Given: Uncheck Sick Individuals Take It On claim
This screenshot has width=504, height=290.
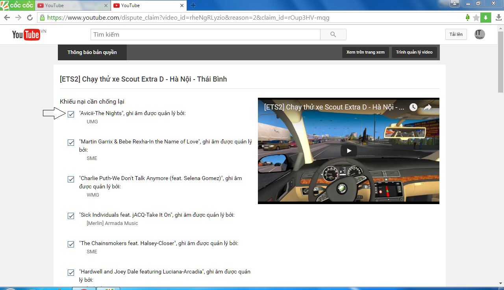Looking at the screenshot, I should [71, 216].
